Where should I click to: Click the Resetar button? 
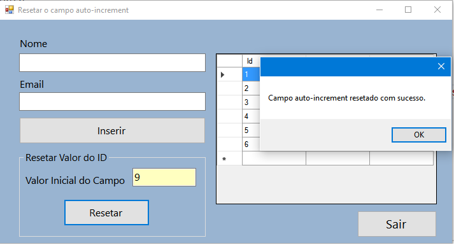(x=106, y=213)
